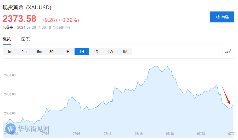The width and height of the screenshot is (238, 140).
Task: Switch to the 图表 chart tab
Action: coord(25,39)
